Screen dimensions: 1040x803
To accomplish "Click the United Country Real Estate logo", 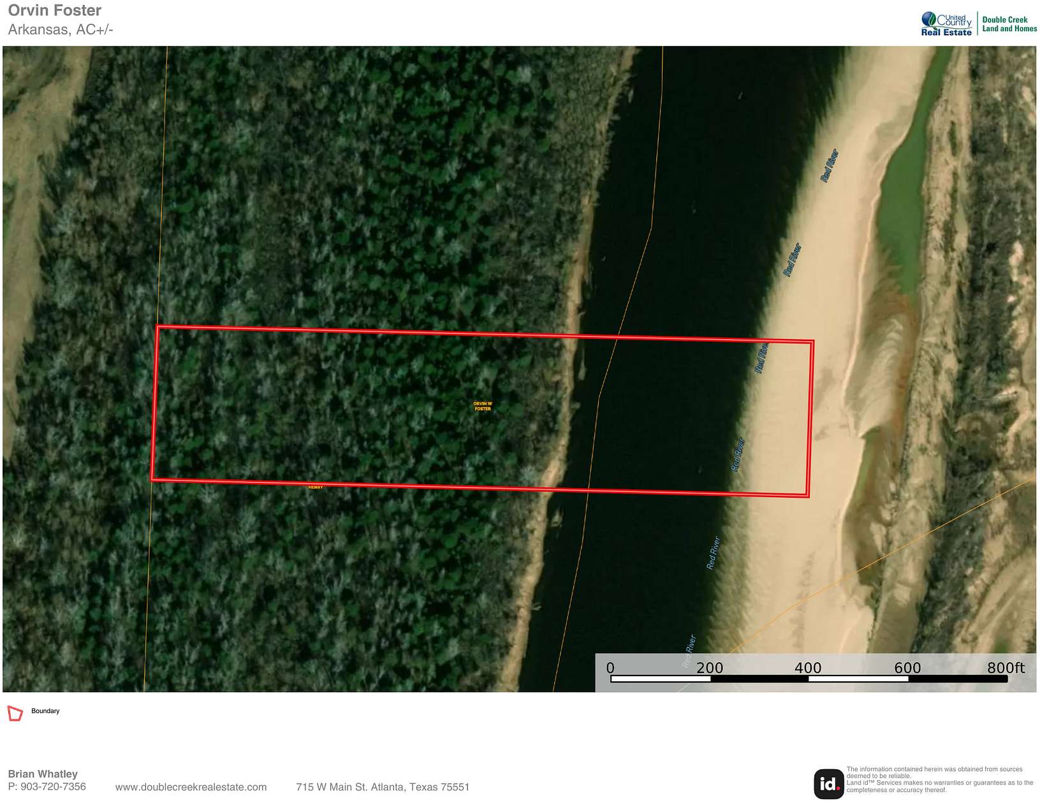I will point(946,21).
